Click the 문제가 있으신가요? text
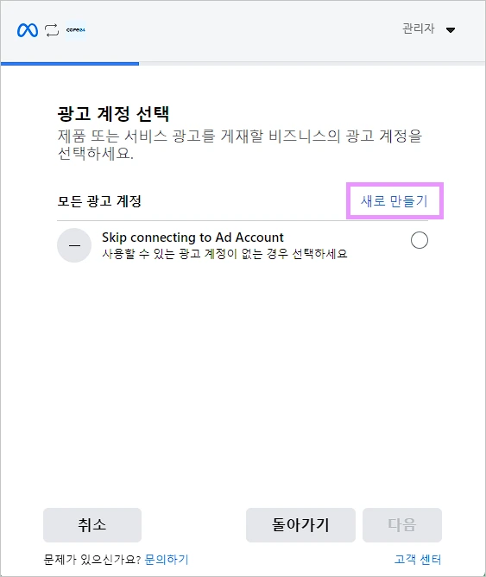Viewport: 486px width, 577px height. click(92, 560)
